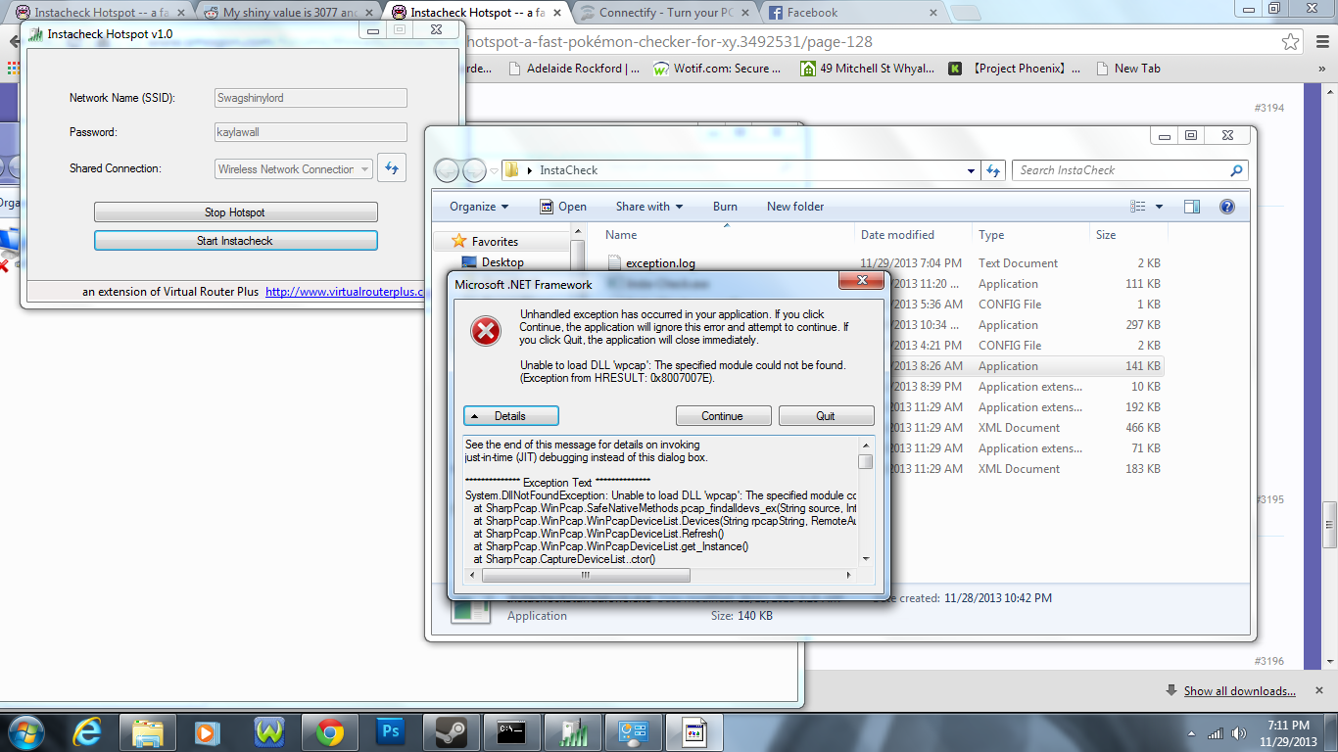
Task: Collapse the Details section of the error dialog
Action: click(510, 416)
